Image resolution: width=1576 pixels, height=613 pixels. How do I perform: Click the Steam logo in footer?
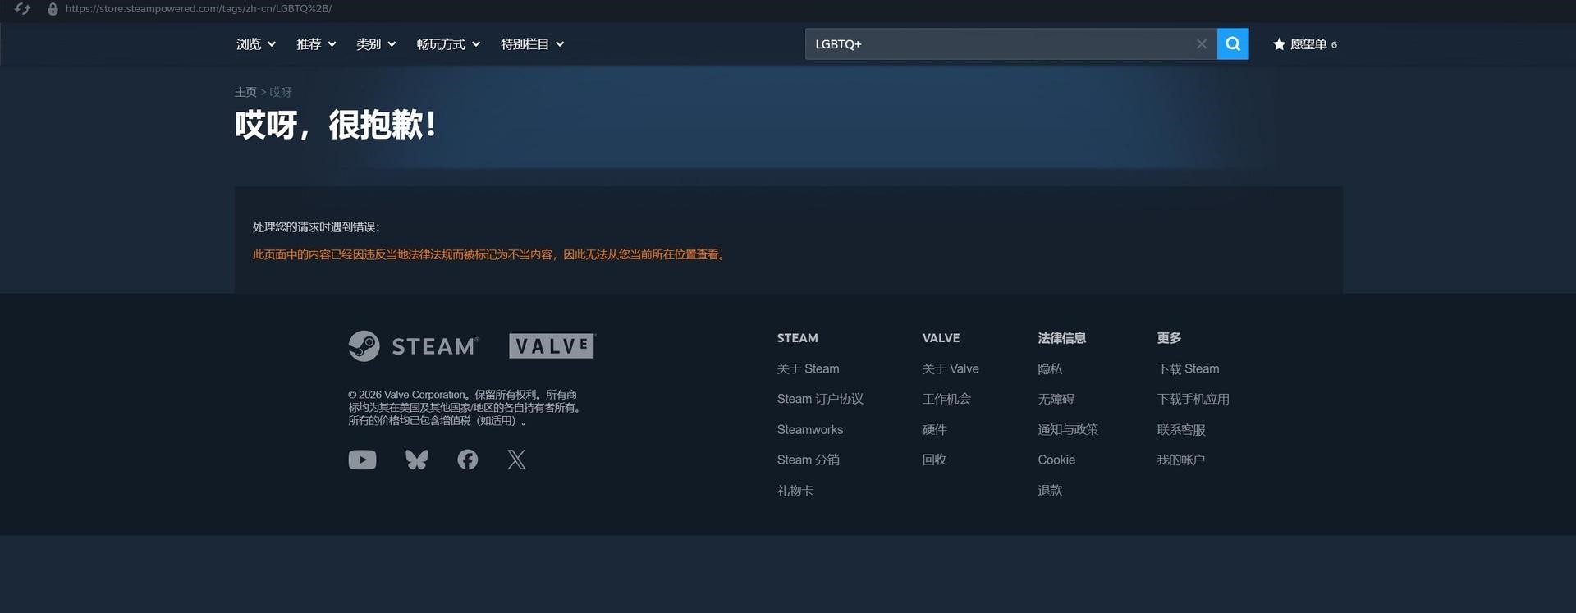point(414,346)
